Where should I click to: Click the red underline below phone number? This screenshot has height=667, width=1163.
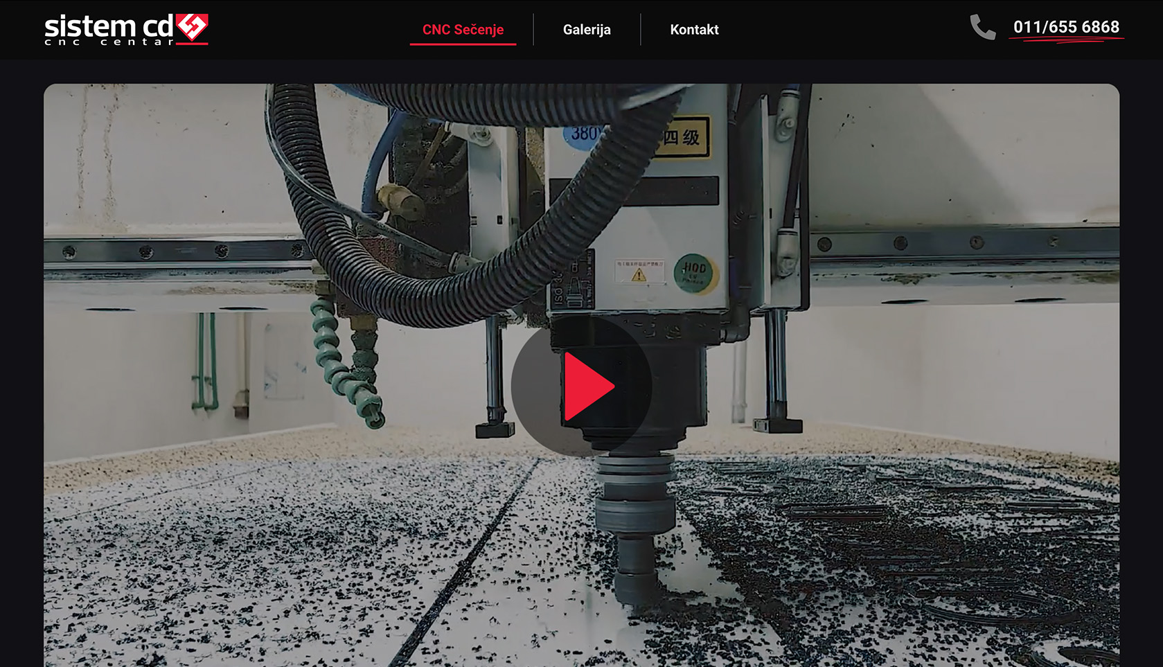tap(1065, 39)
